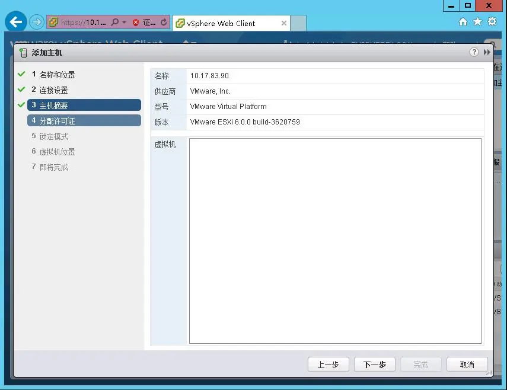Select step 5 锁定模式
This screenshot has width=507, height=390.
point(84,136)
